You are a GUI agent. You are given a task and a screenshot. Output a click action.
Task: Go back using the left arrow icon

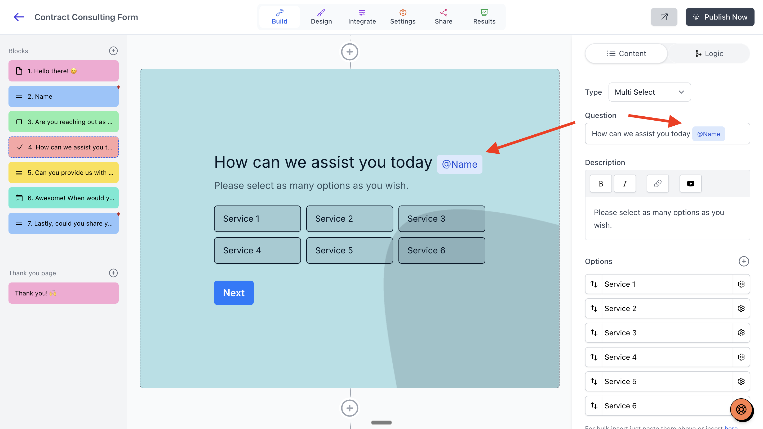point(19,17)
